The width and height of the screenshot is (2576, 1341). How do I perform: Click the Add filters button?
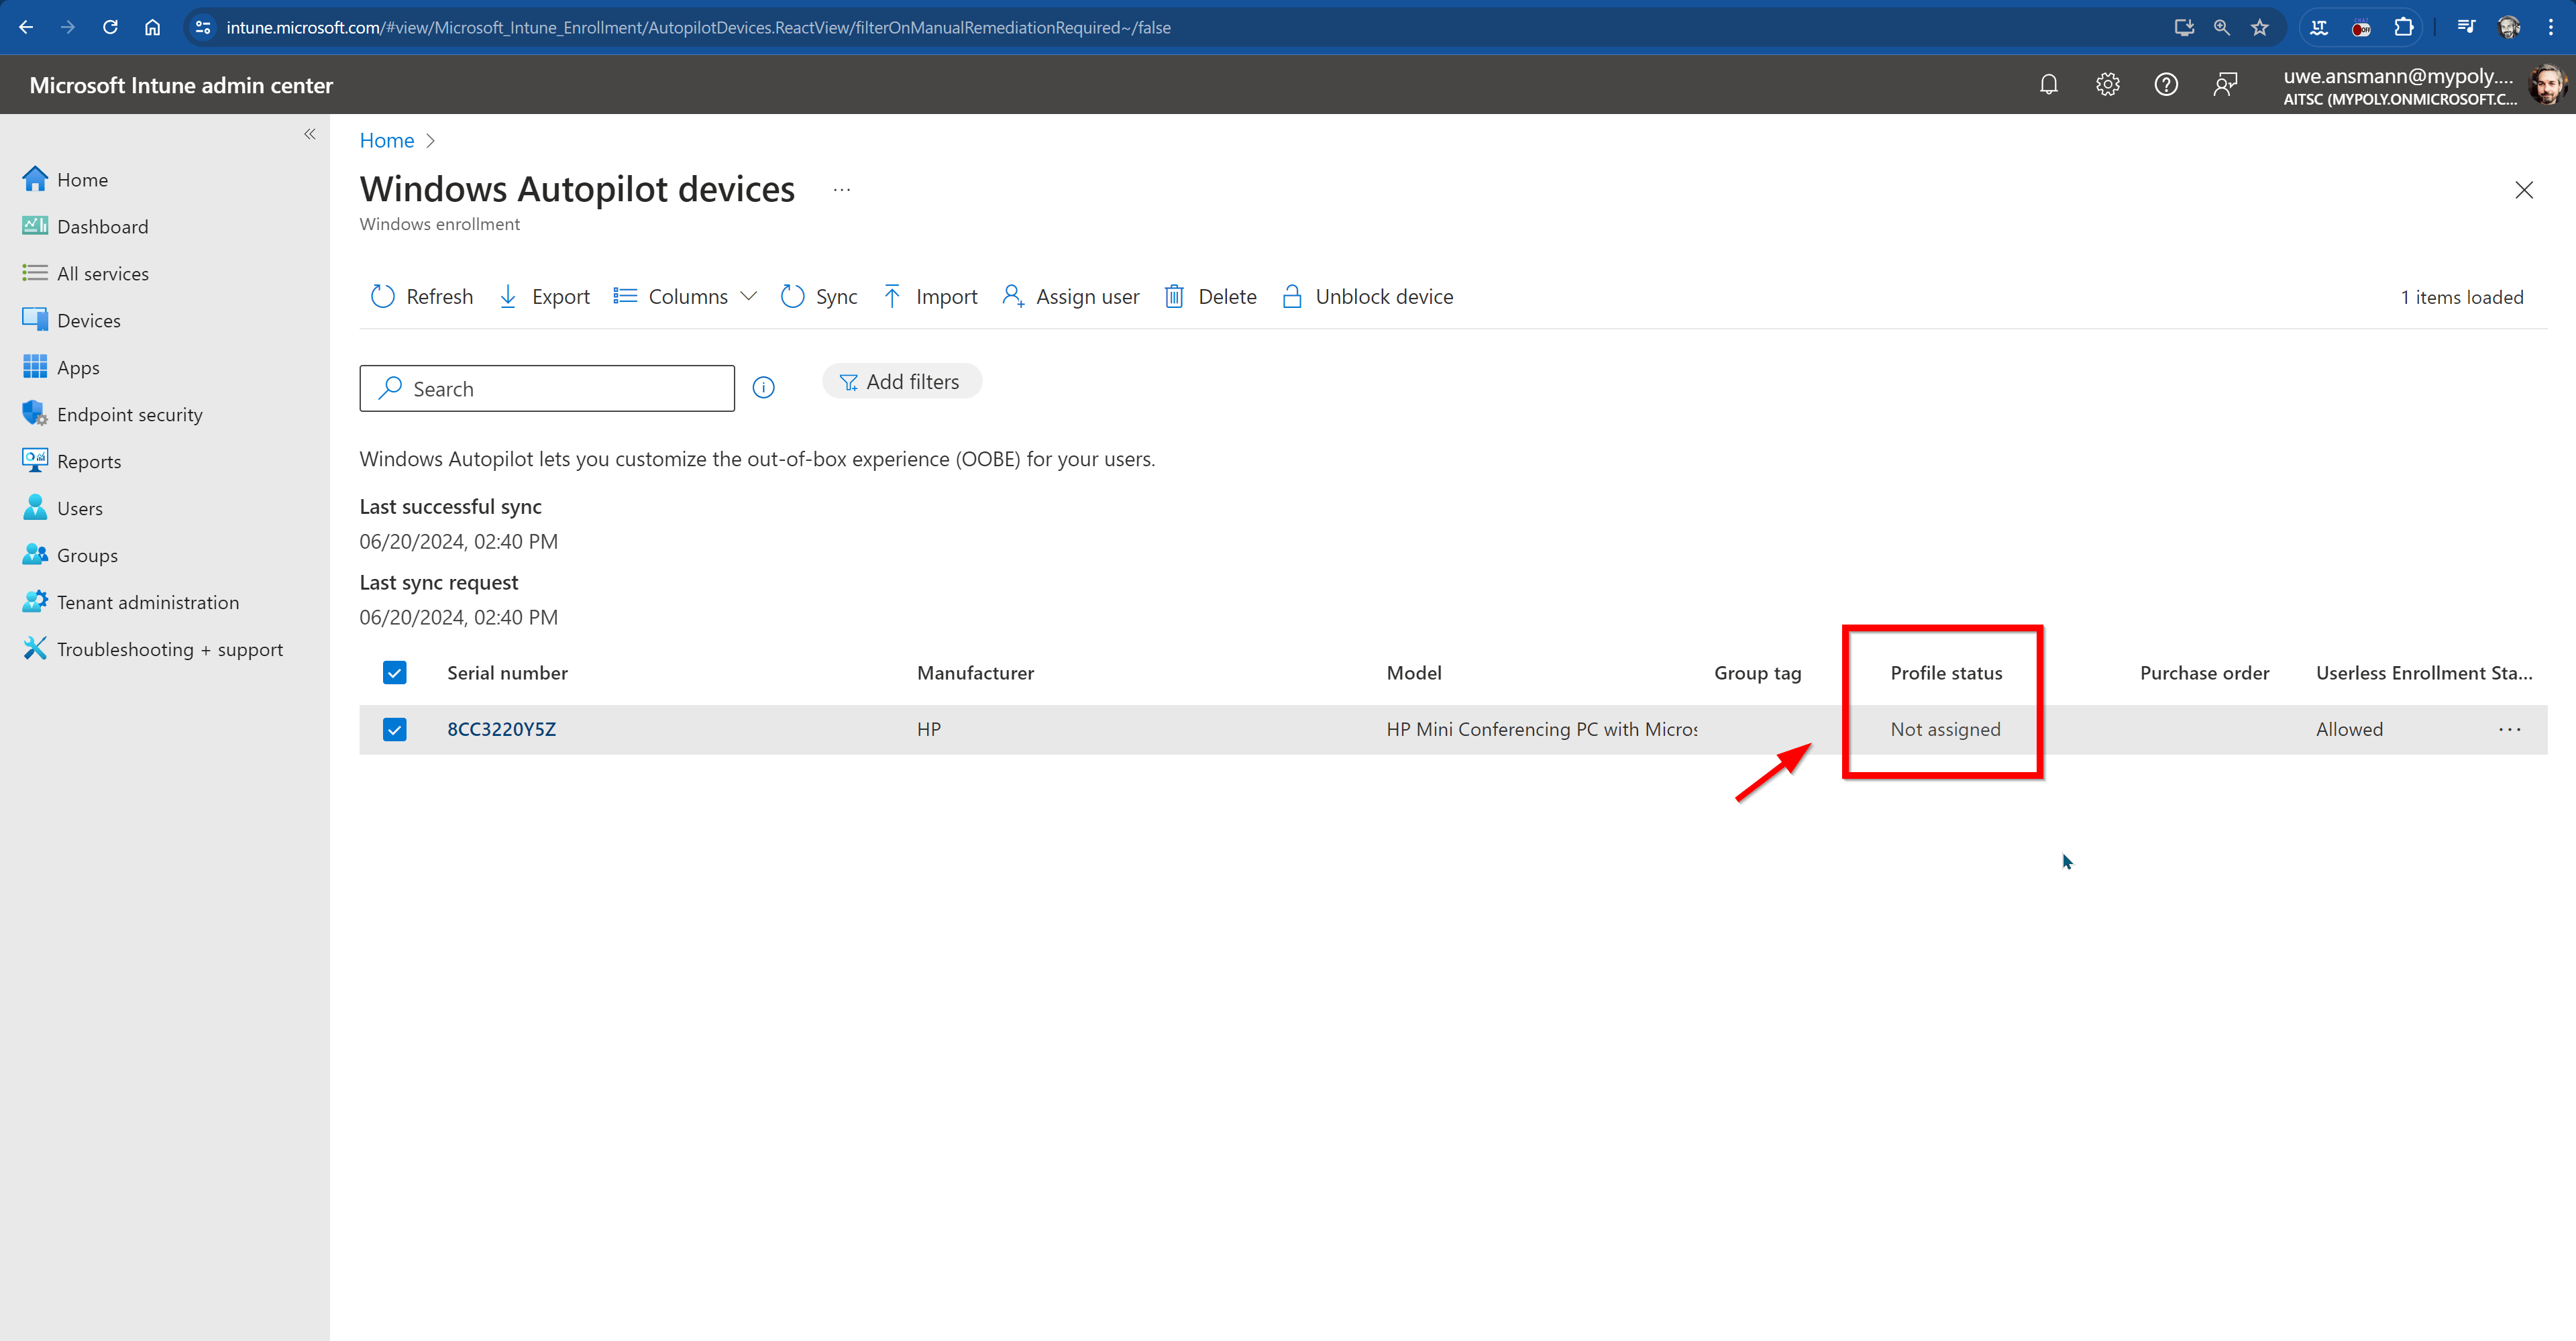901,381
